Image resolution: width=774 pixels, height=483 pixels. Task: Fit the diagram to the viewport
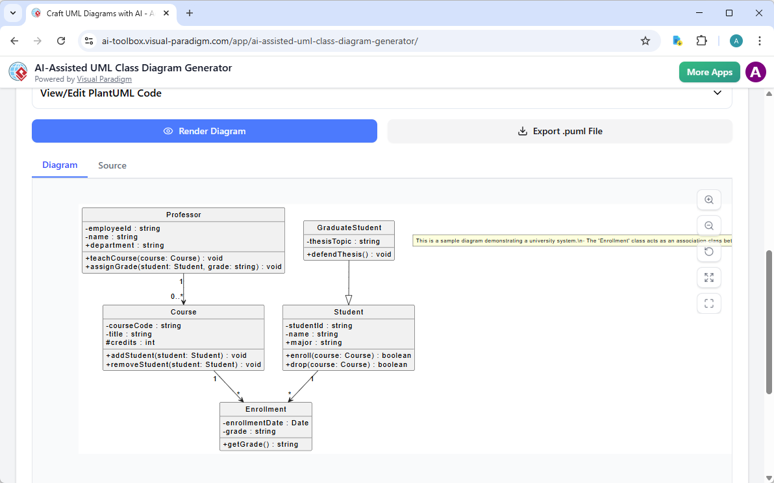708,303
